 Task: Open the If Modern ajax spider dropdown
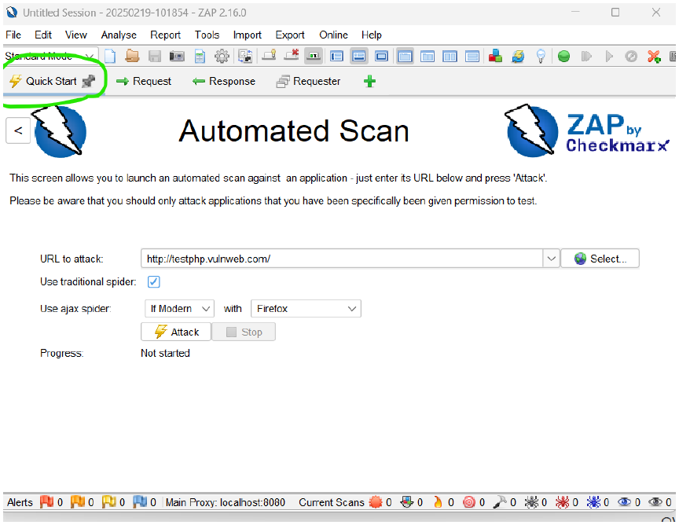(179, 308)
